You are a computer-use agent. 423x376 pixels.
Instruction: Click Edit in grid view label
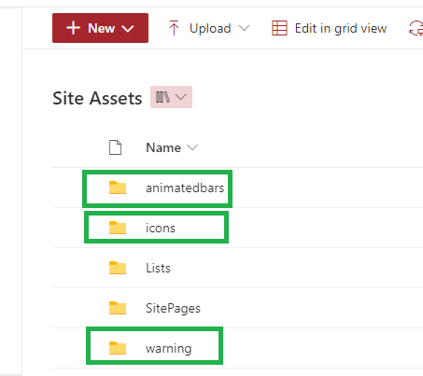[x=341, y=29]
